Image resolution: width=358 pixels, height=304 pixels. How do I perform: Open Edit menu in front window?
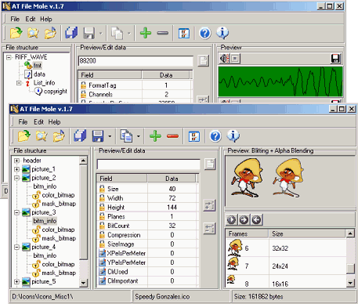[x=38, y=122]
